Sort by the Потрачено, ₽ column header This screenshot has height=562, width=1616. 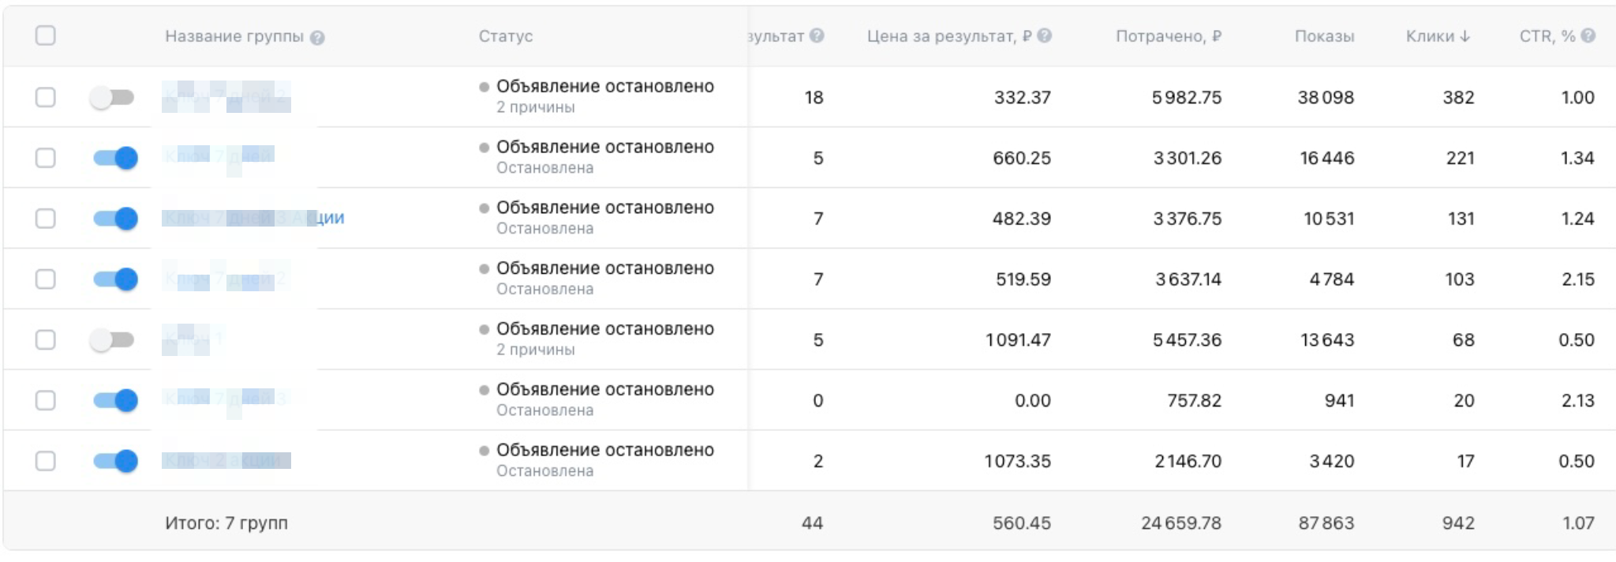(1168, 36)
